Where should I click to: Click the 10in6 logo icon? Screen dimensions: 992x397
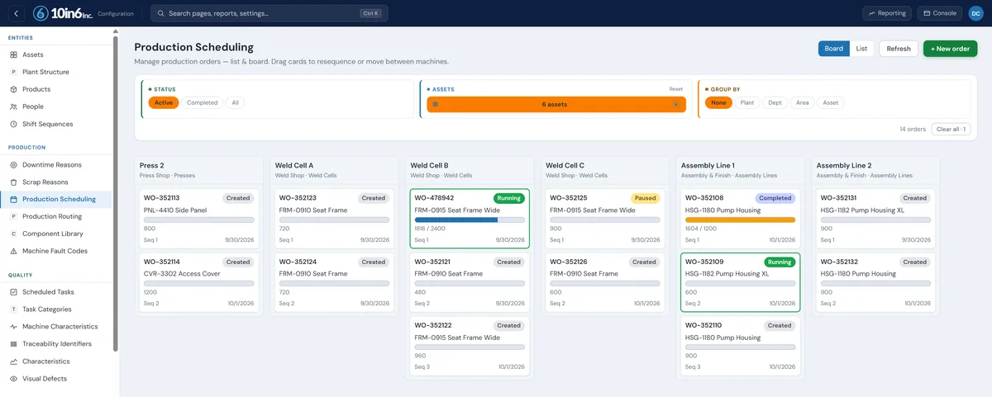39,13
